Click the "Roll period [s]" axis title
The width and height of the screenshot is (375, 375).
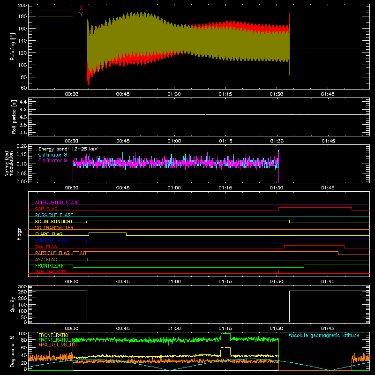coord(14,117)
